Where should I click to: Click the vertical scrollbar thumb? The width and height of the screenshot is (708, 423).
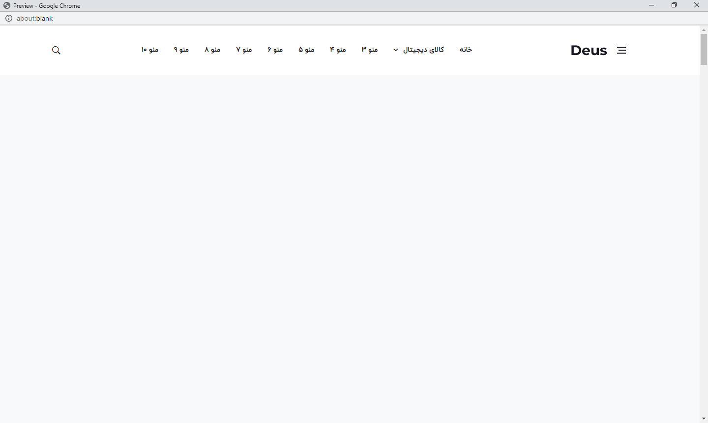click(x=704, y=49)
